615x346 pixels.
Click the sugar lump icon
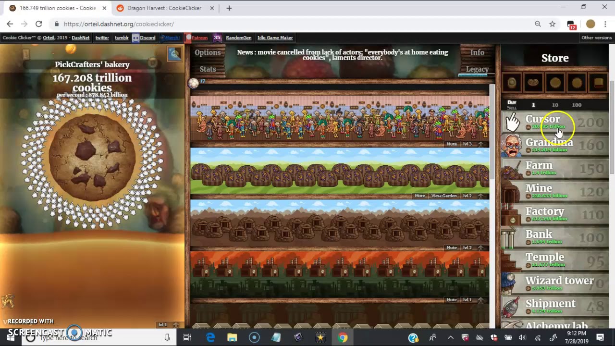(194, 83)
